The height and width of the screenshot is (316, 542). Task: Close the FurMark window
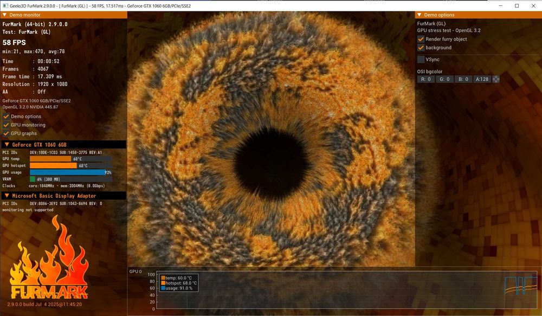click(x=533, y=5)
